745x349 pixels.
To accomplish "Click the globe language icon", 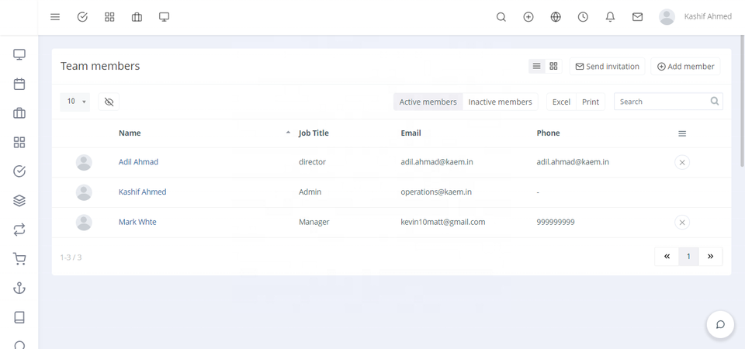I will pyautogui.click(x=556, y=17).
